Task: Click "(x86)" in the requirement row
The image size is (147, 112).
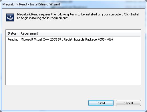Action: (x=109, y=39)
